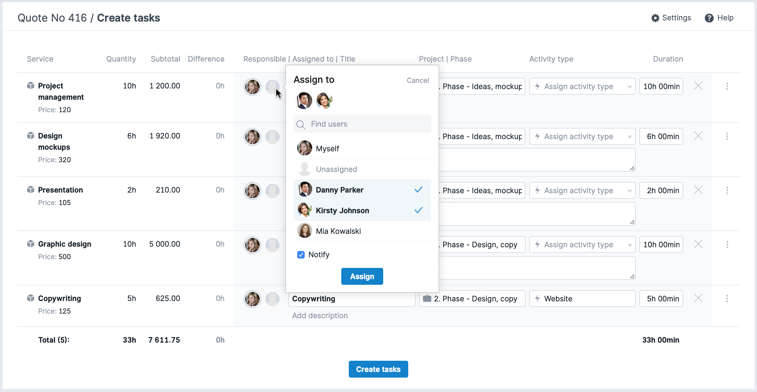
Task: Remove the Copywriting task row
Action: pos(698,298)
